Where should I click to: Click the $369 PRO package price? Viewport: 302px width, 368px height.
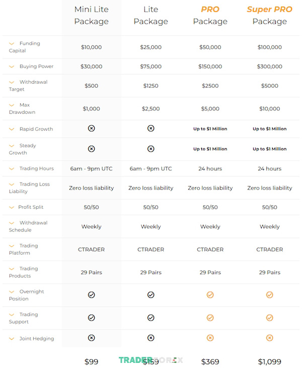(x=210, y=361)
